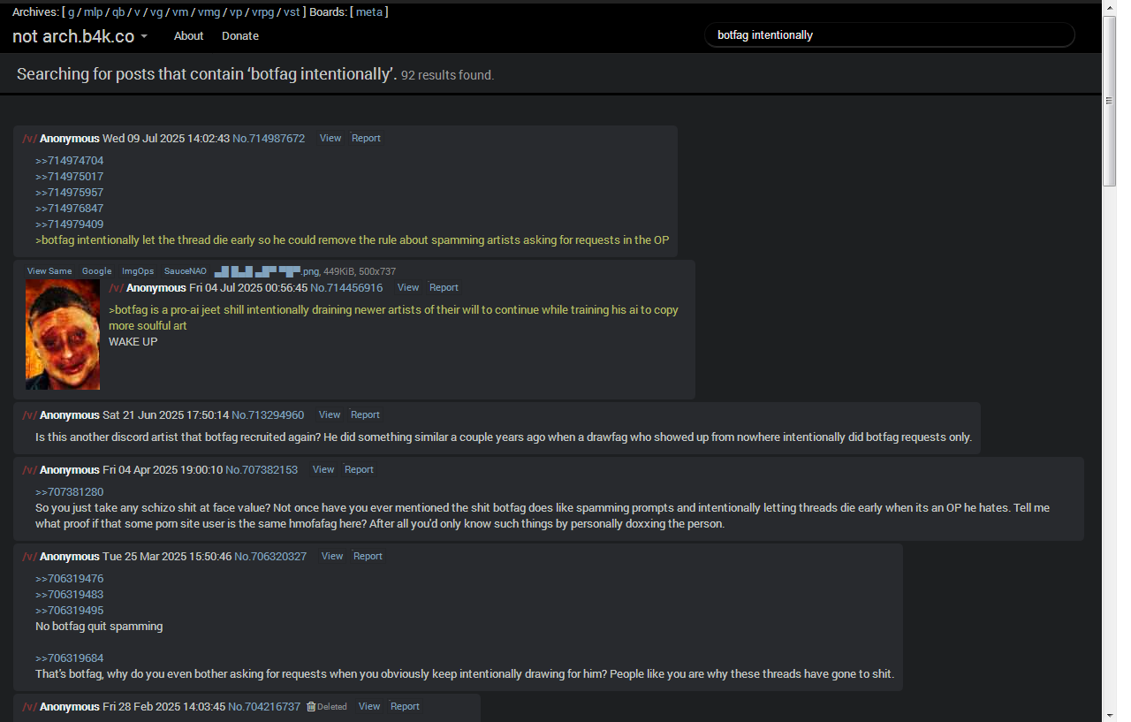Open the not arch.b4k.co site dropdown
1131x722 pixels.
point(80,36)
